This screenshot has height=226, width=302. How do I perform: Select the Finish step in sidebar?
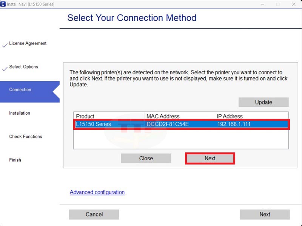tap(15, 160)
